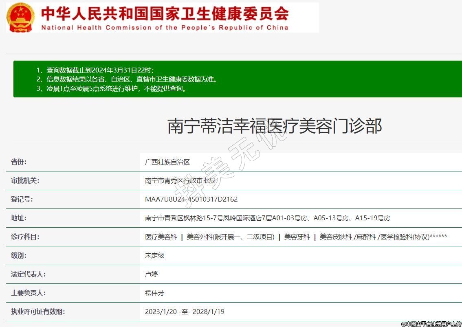
Task: Click the level value 未定级
Action: tap(154, 256)
